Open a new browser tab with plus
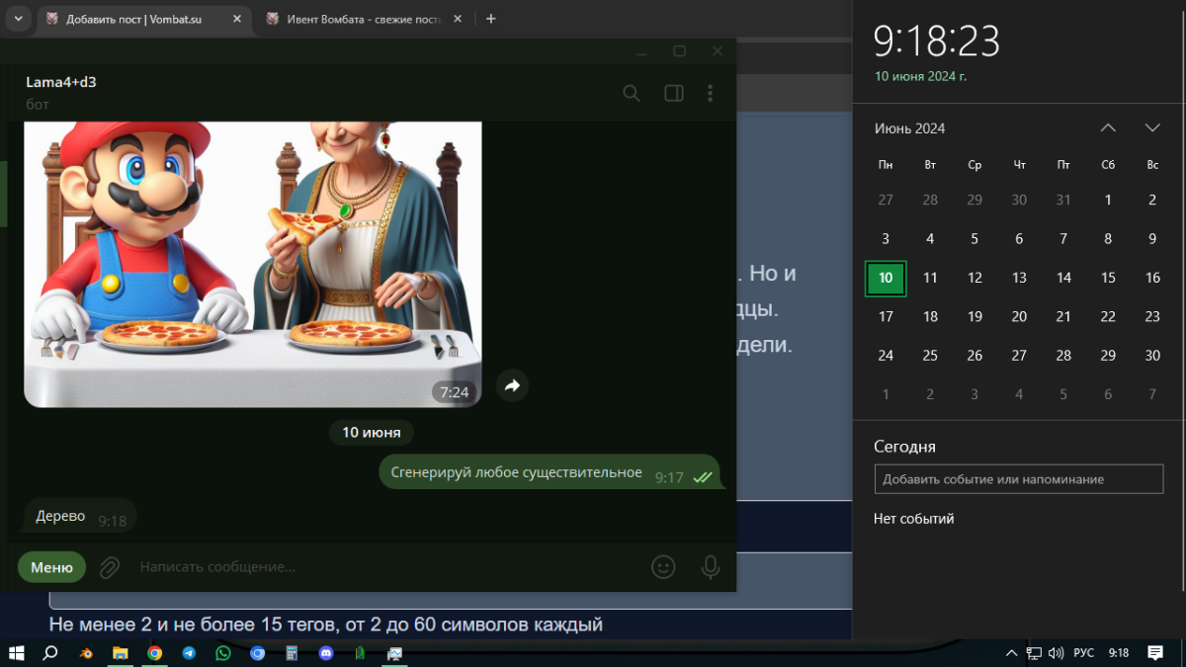Image resolution: width=1186 pixels, height=667 pixels. coord(491,19)
